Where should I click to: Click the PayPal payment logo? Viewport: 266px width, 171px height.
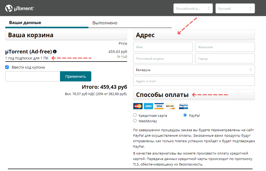[184, 106]
